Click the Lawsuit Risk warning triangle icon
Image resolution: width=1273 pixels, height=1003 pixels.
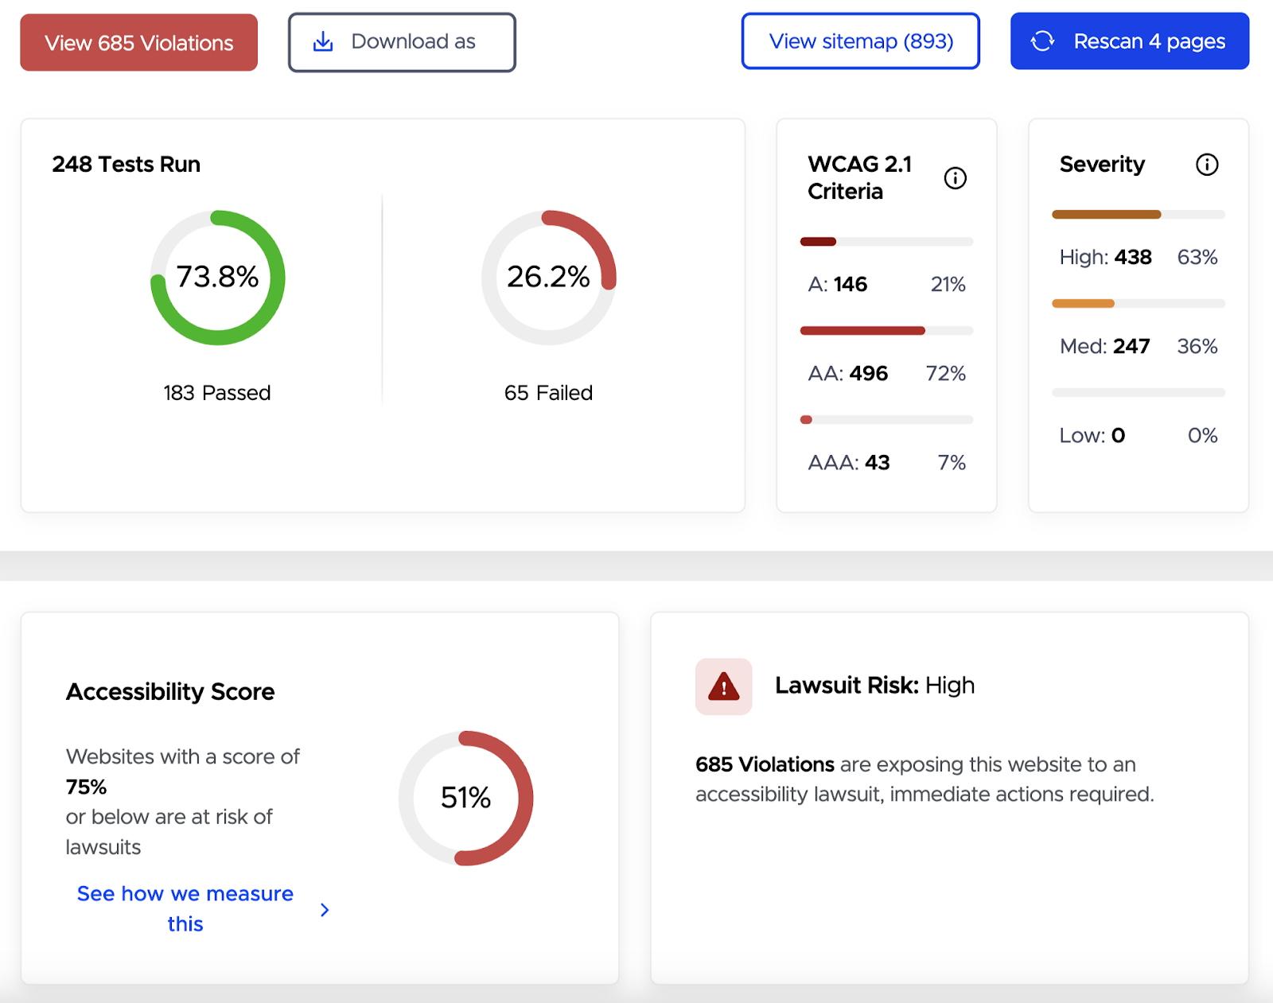(x=722, y=686)
